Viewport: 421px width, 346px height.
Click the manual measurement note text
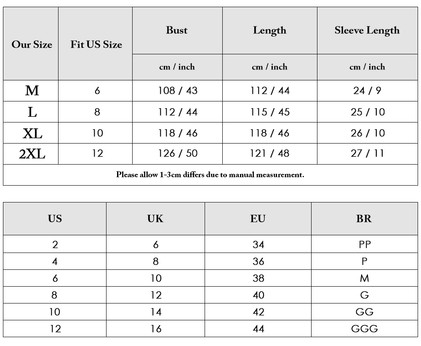pos(210,175)
